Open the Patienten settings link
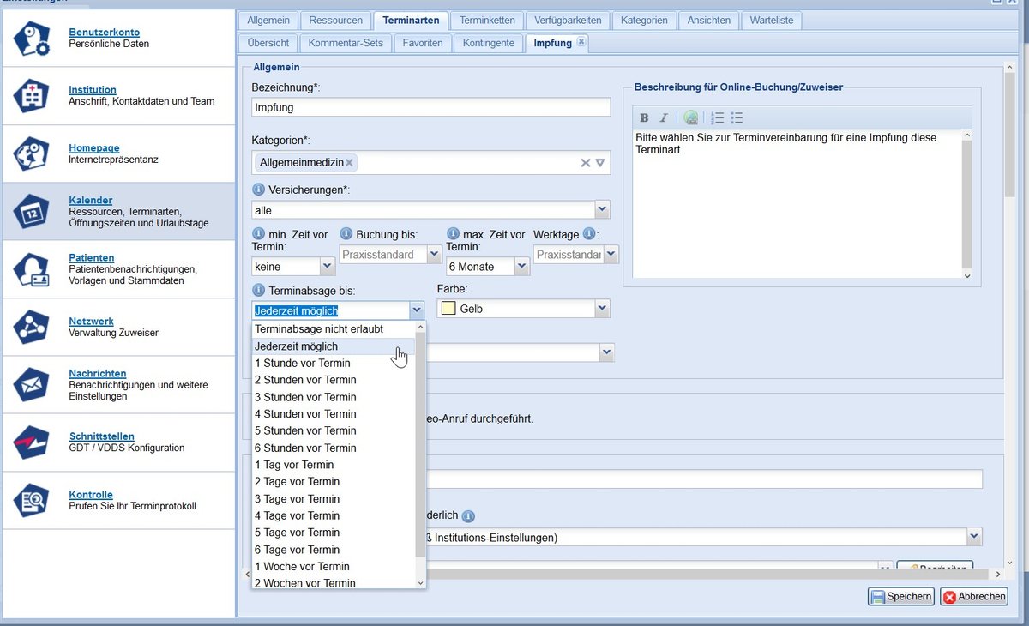The height and width of the screenshot is (626, 1029). click(91, 257)
